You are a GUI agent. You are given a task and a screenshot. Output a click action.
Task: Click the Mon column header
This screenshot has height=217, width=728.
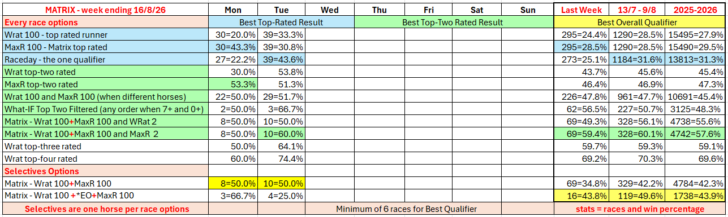pyautogui.click(x=232, y=10)
